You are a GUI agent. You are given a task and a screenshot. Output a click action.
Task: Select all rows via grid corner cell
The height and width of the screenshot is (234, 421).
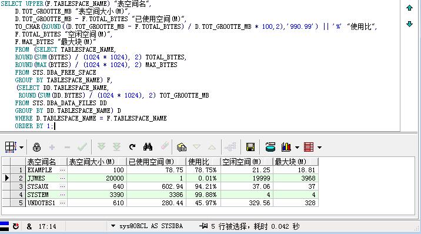pos(6,162)
